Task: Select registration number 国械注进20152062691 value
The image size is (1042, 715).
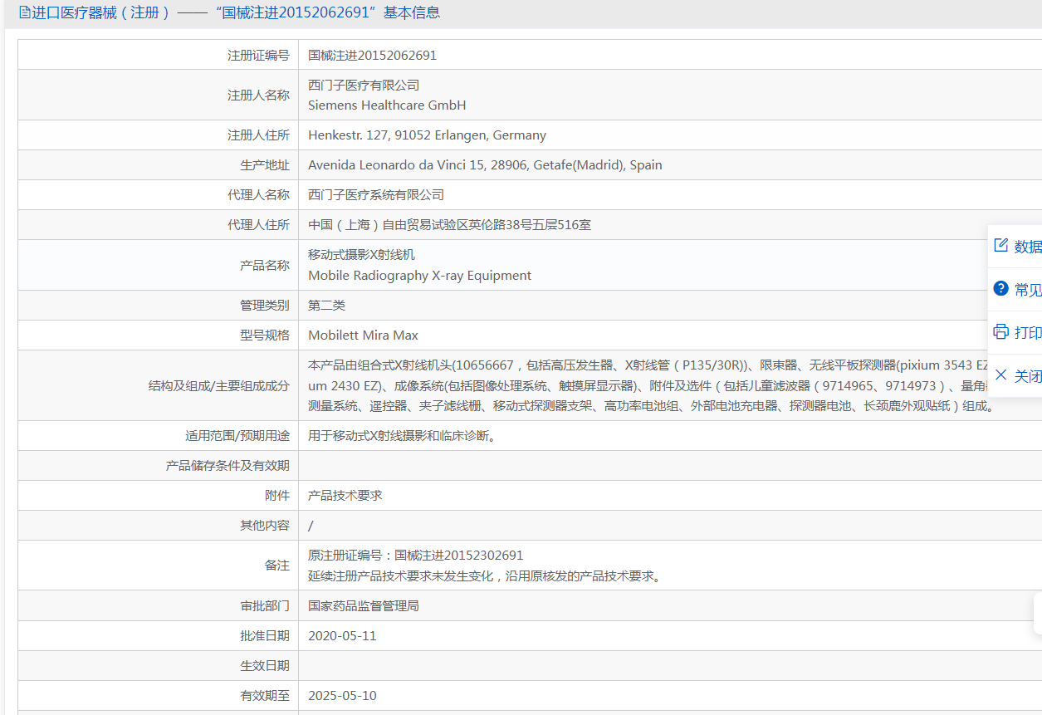Action: [x=372, y=56]
